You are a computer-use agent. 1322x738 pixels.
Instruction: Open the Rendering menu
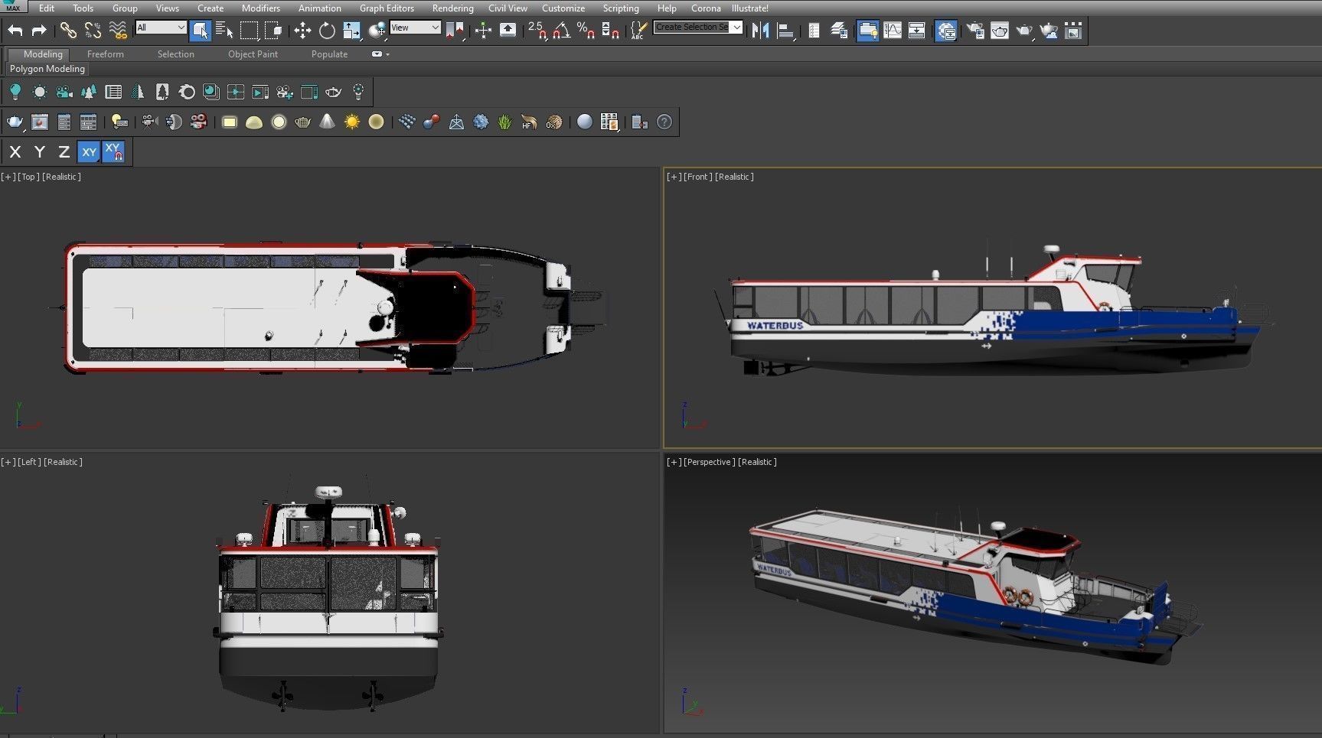point(452,8)
